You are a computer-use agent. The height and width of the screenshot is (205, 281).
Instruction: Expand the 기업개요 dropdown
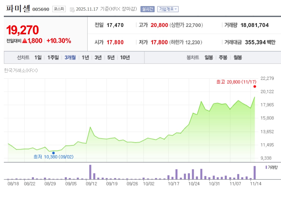168,9
